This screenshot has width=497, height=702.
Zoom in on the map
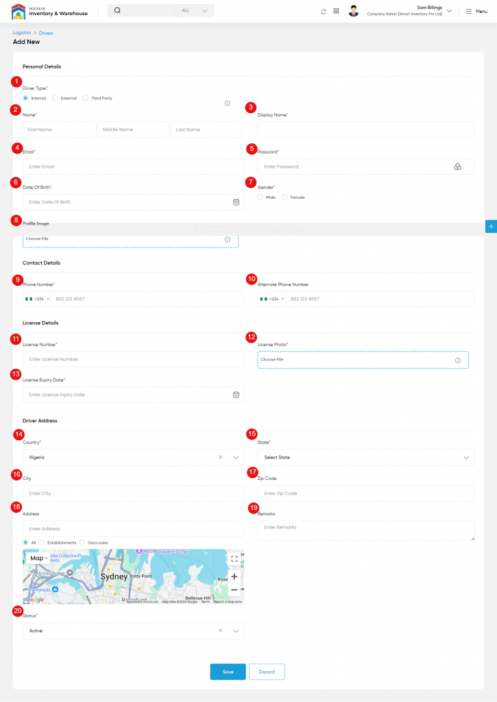tap(234, 577)
